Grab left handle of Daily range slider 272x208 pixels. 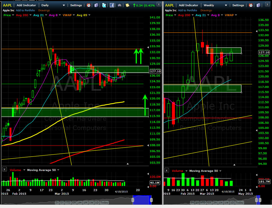coord(133,200)
